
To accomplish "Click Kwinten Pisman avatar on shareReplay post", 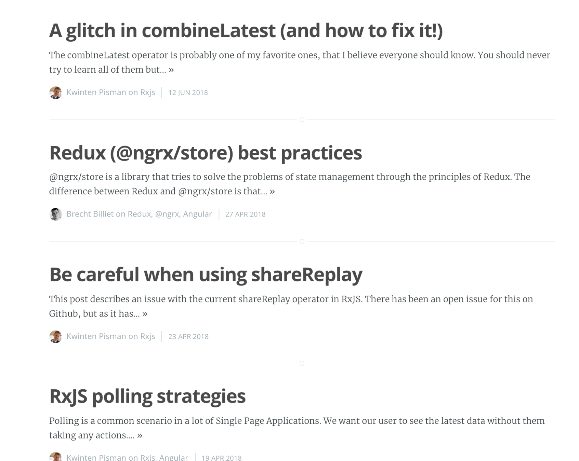I will pos(55,336).
